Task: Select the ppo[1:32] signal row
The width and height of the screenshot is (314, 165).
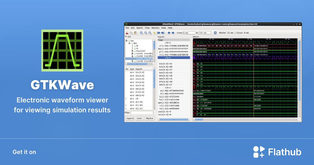Action: (x=174, y=103)
